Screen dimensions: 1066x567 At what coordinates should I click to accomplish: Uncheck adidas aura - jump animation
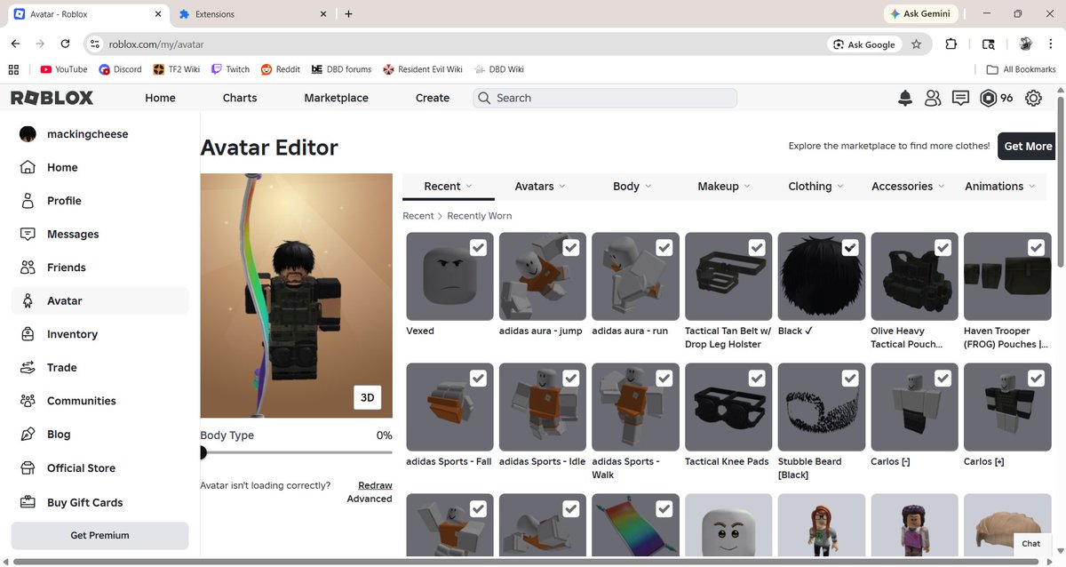coord(571,247)
